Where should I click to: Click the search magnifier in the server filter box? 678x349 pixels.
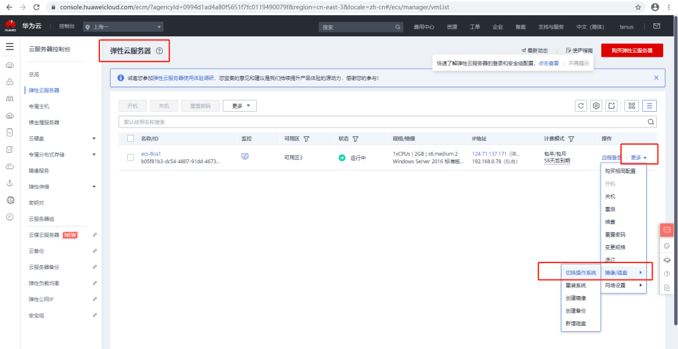[x=651, y=122]
